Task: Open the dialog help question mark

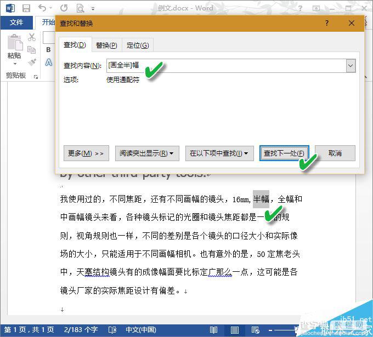Action: tap(327, 23)
